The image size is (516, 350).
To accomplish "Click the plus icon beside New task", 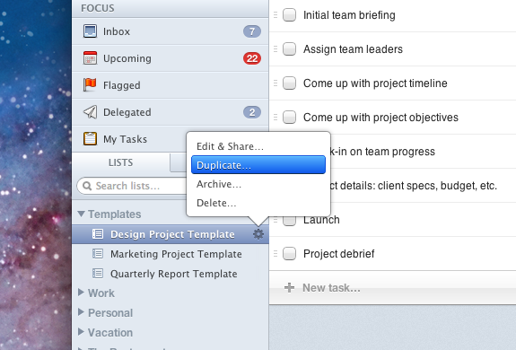I will pyautogui.click(x=289, y=287).
